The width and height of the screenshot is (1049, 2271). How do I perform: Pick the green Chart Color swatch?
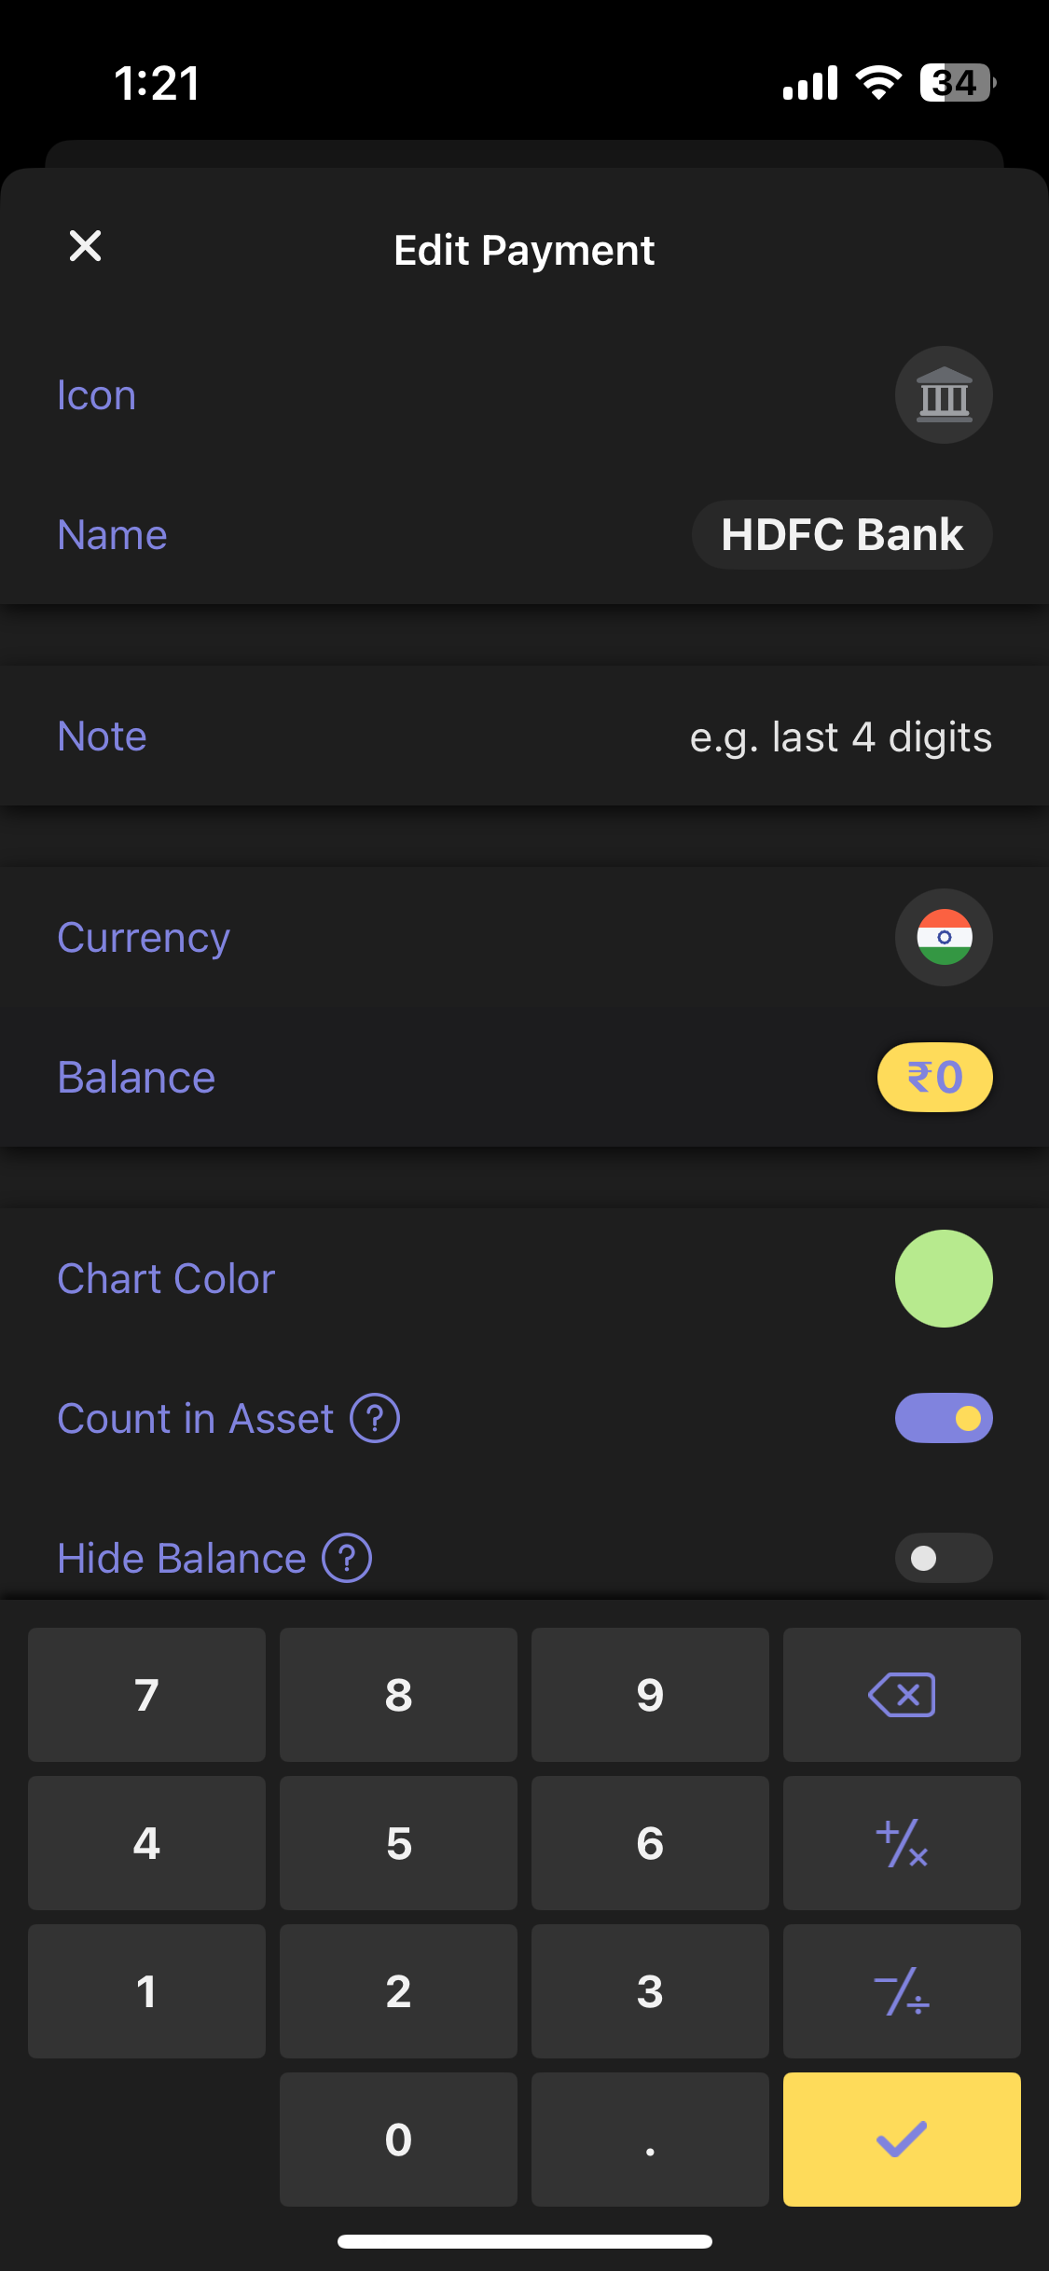click(x=944, y=1278)
